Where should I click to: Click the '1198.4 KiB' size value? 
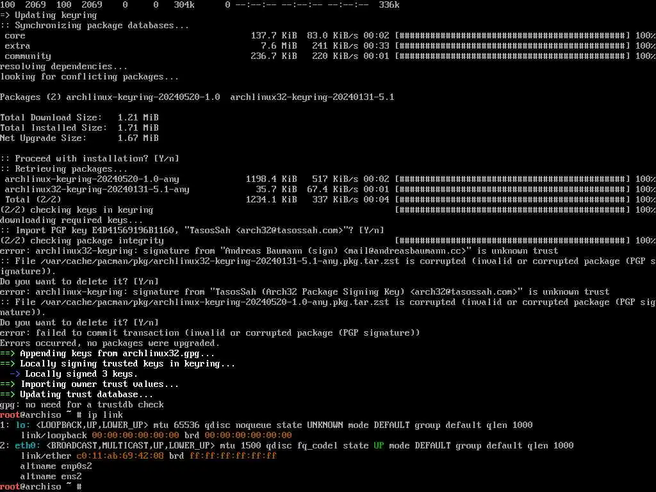click(271, 179)
